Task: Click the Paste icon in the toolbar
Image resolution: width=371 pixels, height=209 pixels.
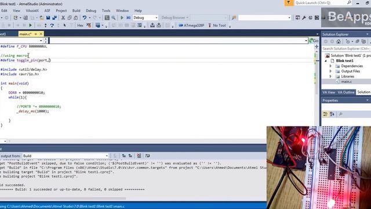Action: (x=76, y=18)
